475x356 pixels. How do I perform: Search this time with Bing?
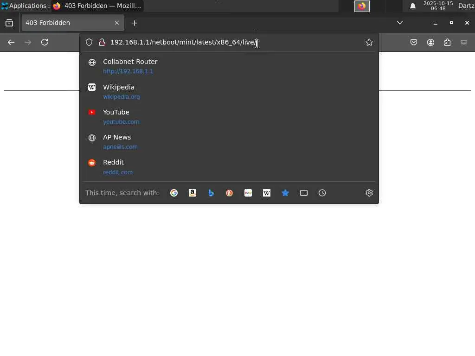(211, 193)
